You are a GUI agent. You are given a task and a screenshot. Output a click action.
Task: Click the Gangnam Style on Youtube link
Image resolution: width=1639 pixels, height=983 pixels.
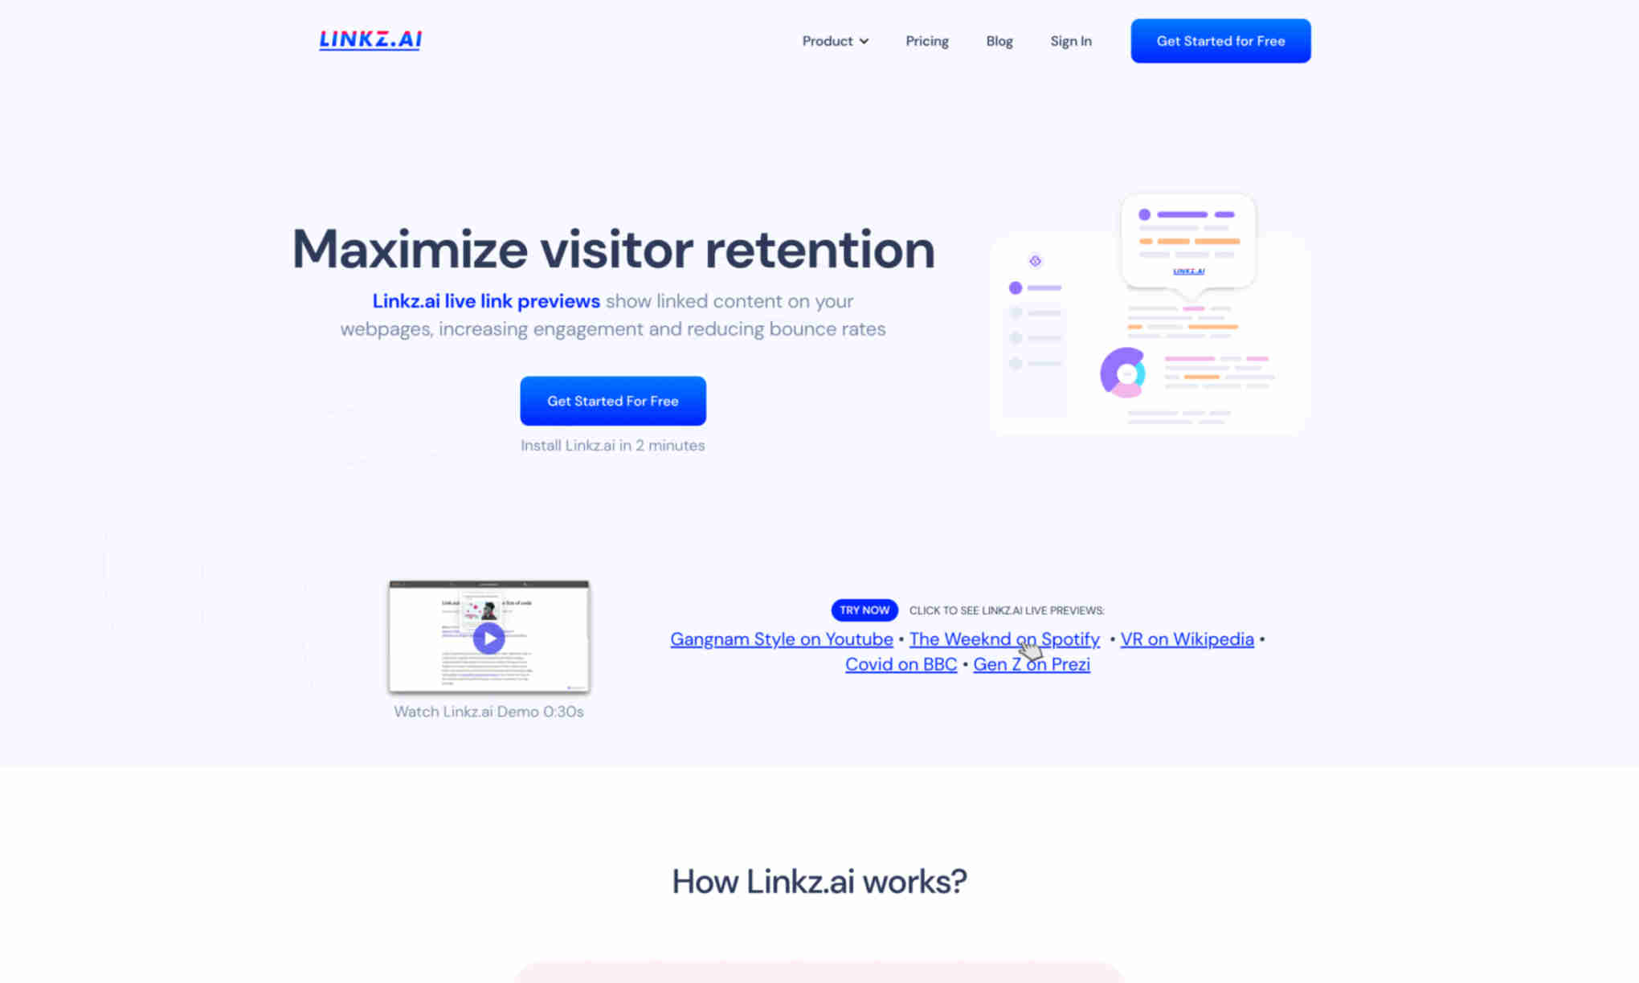pos(781,639)
